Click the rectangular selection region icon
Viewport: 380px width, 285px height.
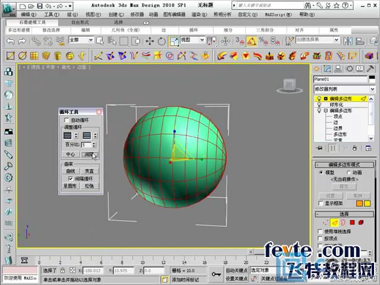(x=123, y=41)
